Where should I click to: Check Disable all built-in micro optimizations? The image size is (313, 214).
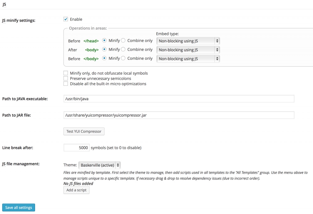point(66,84)
